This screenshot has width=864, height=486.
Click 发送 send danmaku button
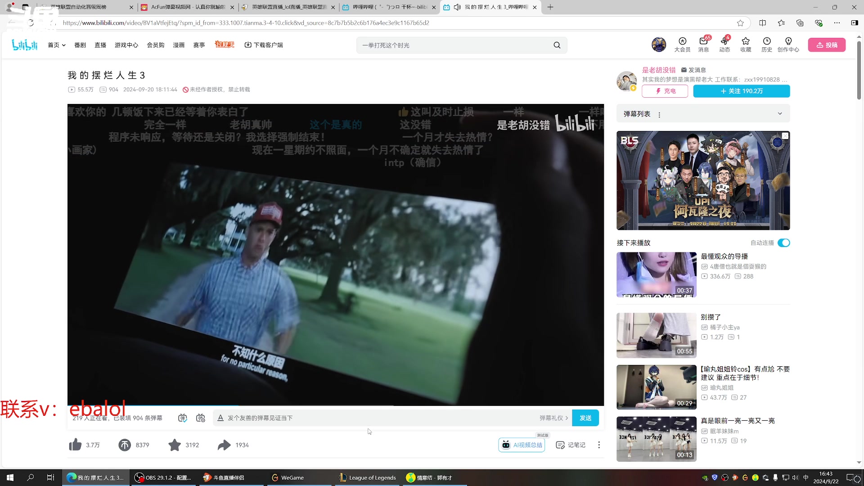[x=585, y=418]
